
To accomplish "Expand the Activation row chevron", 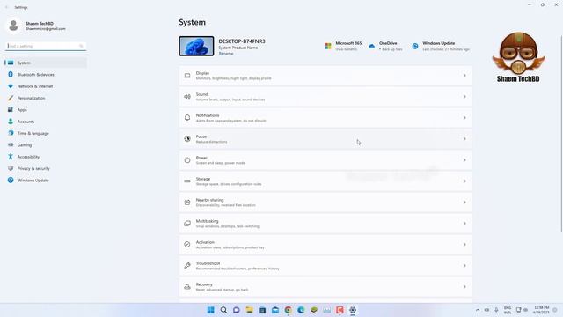I will click(x=464, y=245).
